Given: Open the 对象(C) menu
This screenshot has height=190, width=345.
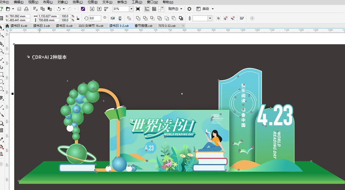Looking at the screenshot, I should tap(62, 2).
